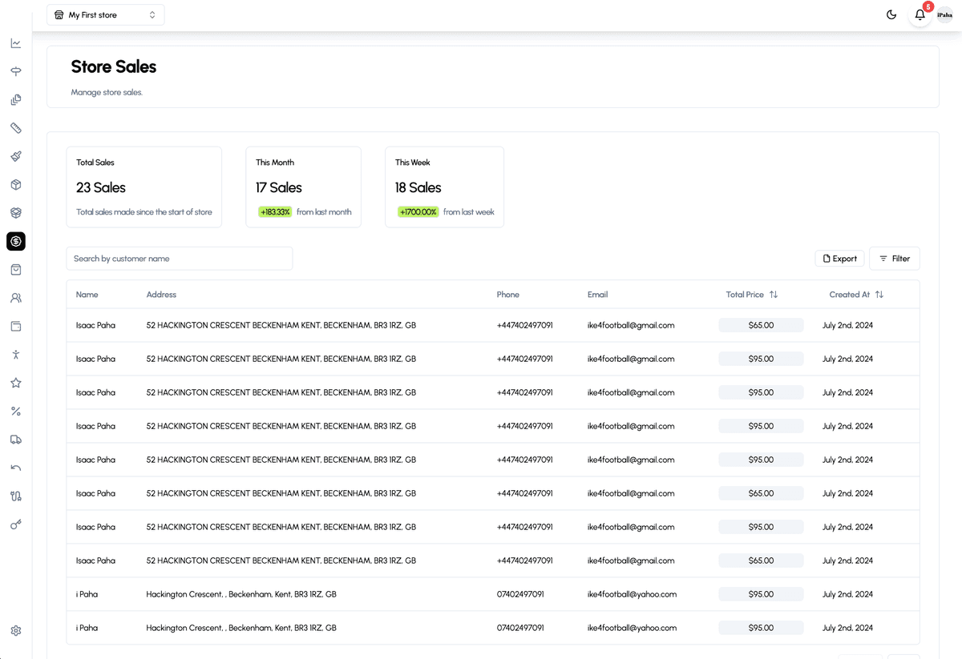Open the paintbrush design section
The width and height of the screenshot is (962, 659).
coord(16,156)
